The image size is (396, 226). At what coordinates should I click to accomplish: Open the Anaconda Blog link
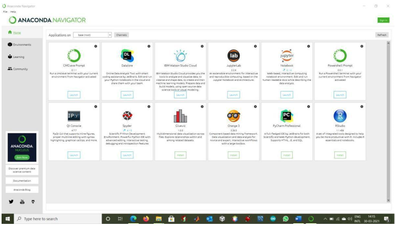pyautogui.click(x=22, y=189)
